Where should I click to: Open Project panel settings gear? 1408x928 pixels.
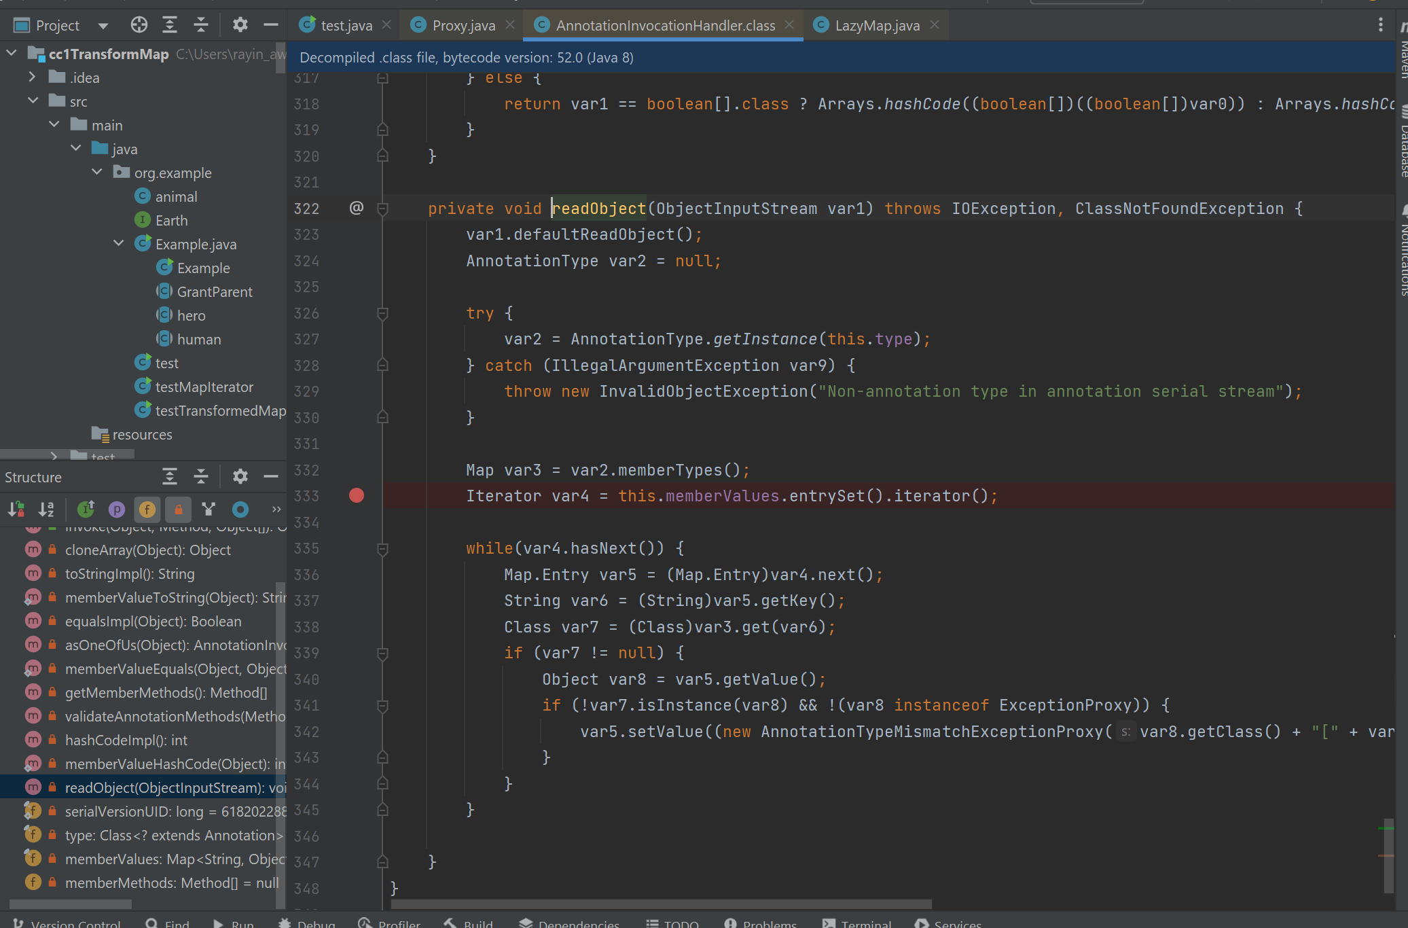pyautogui.click(x=240, y=25)
